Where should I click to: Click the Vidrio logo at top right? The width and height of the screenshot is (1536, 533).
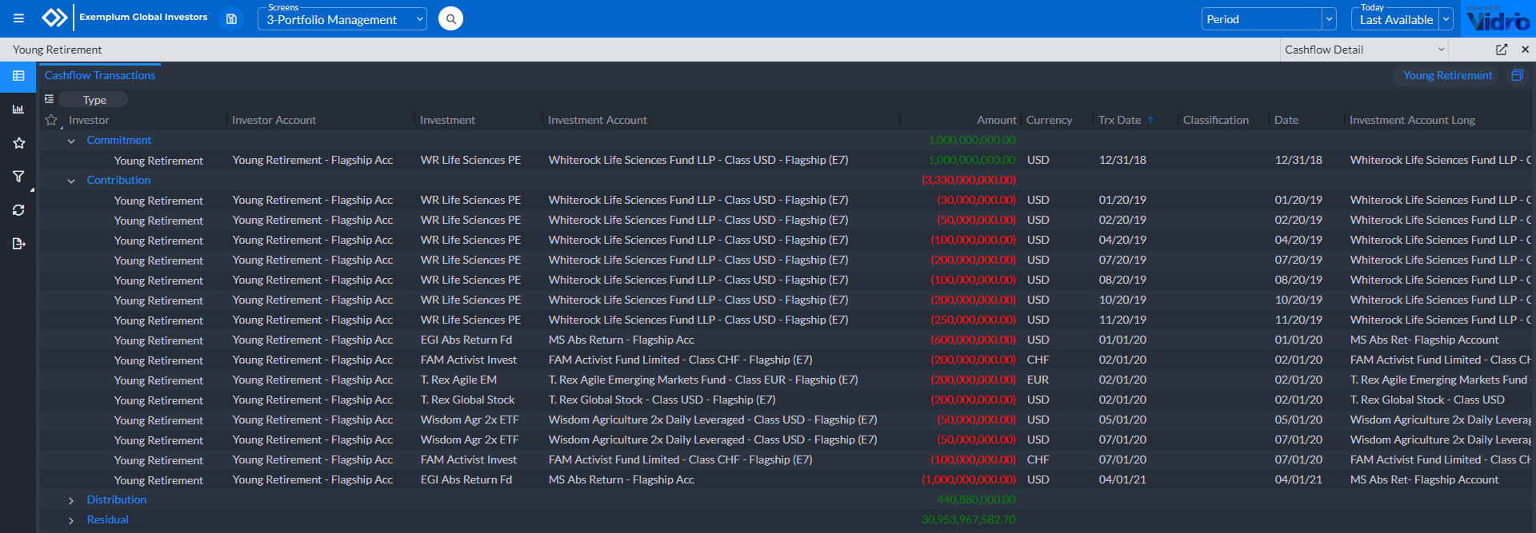click(x=1498, y=18)
